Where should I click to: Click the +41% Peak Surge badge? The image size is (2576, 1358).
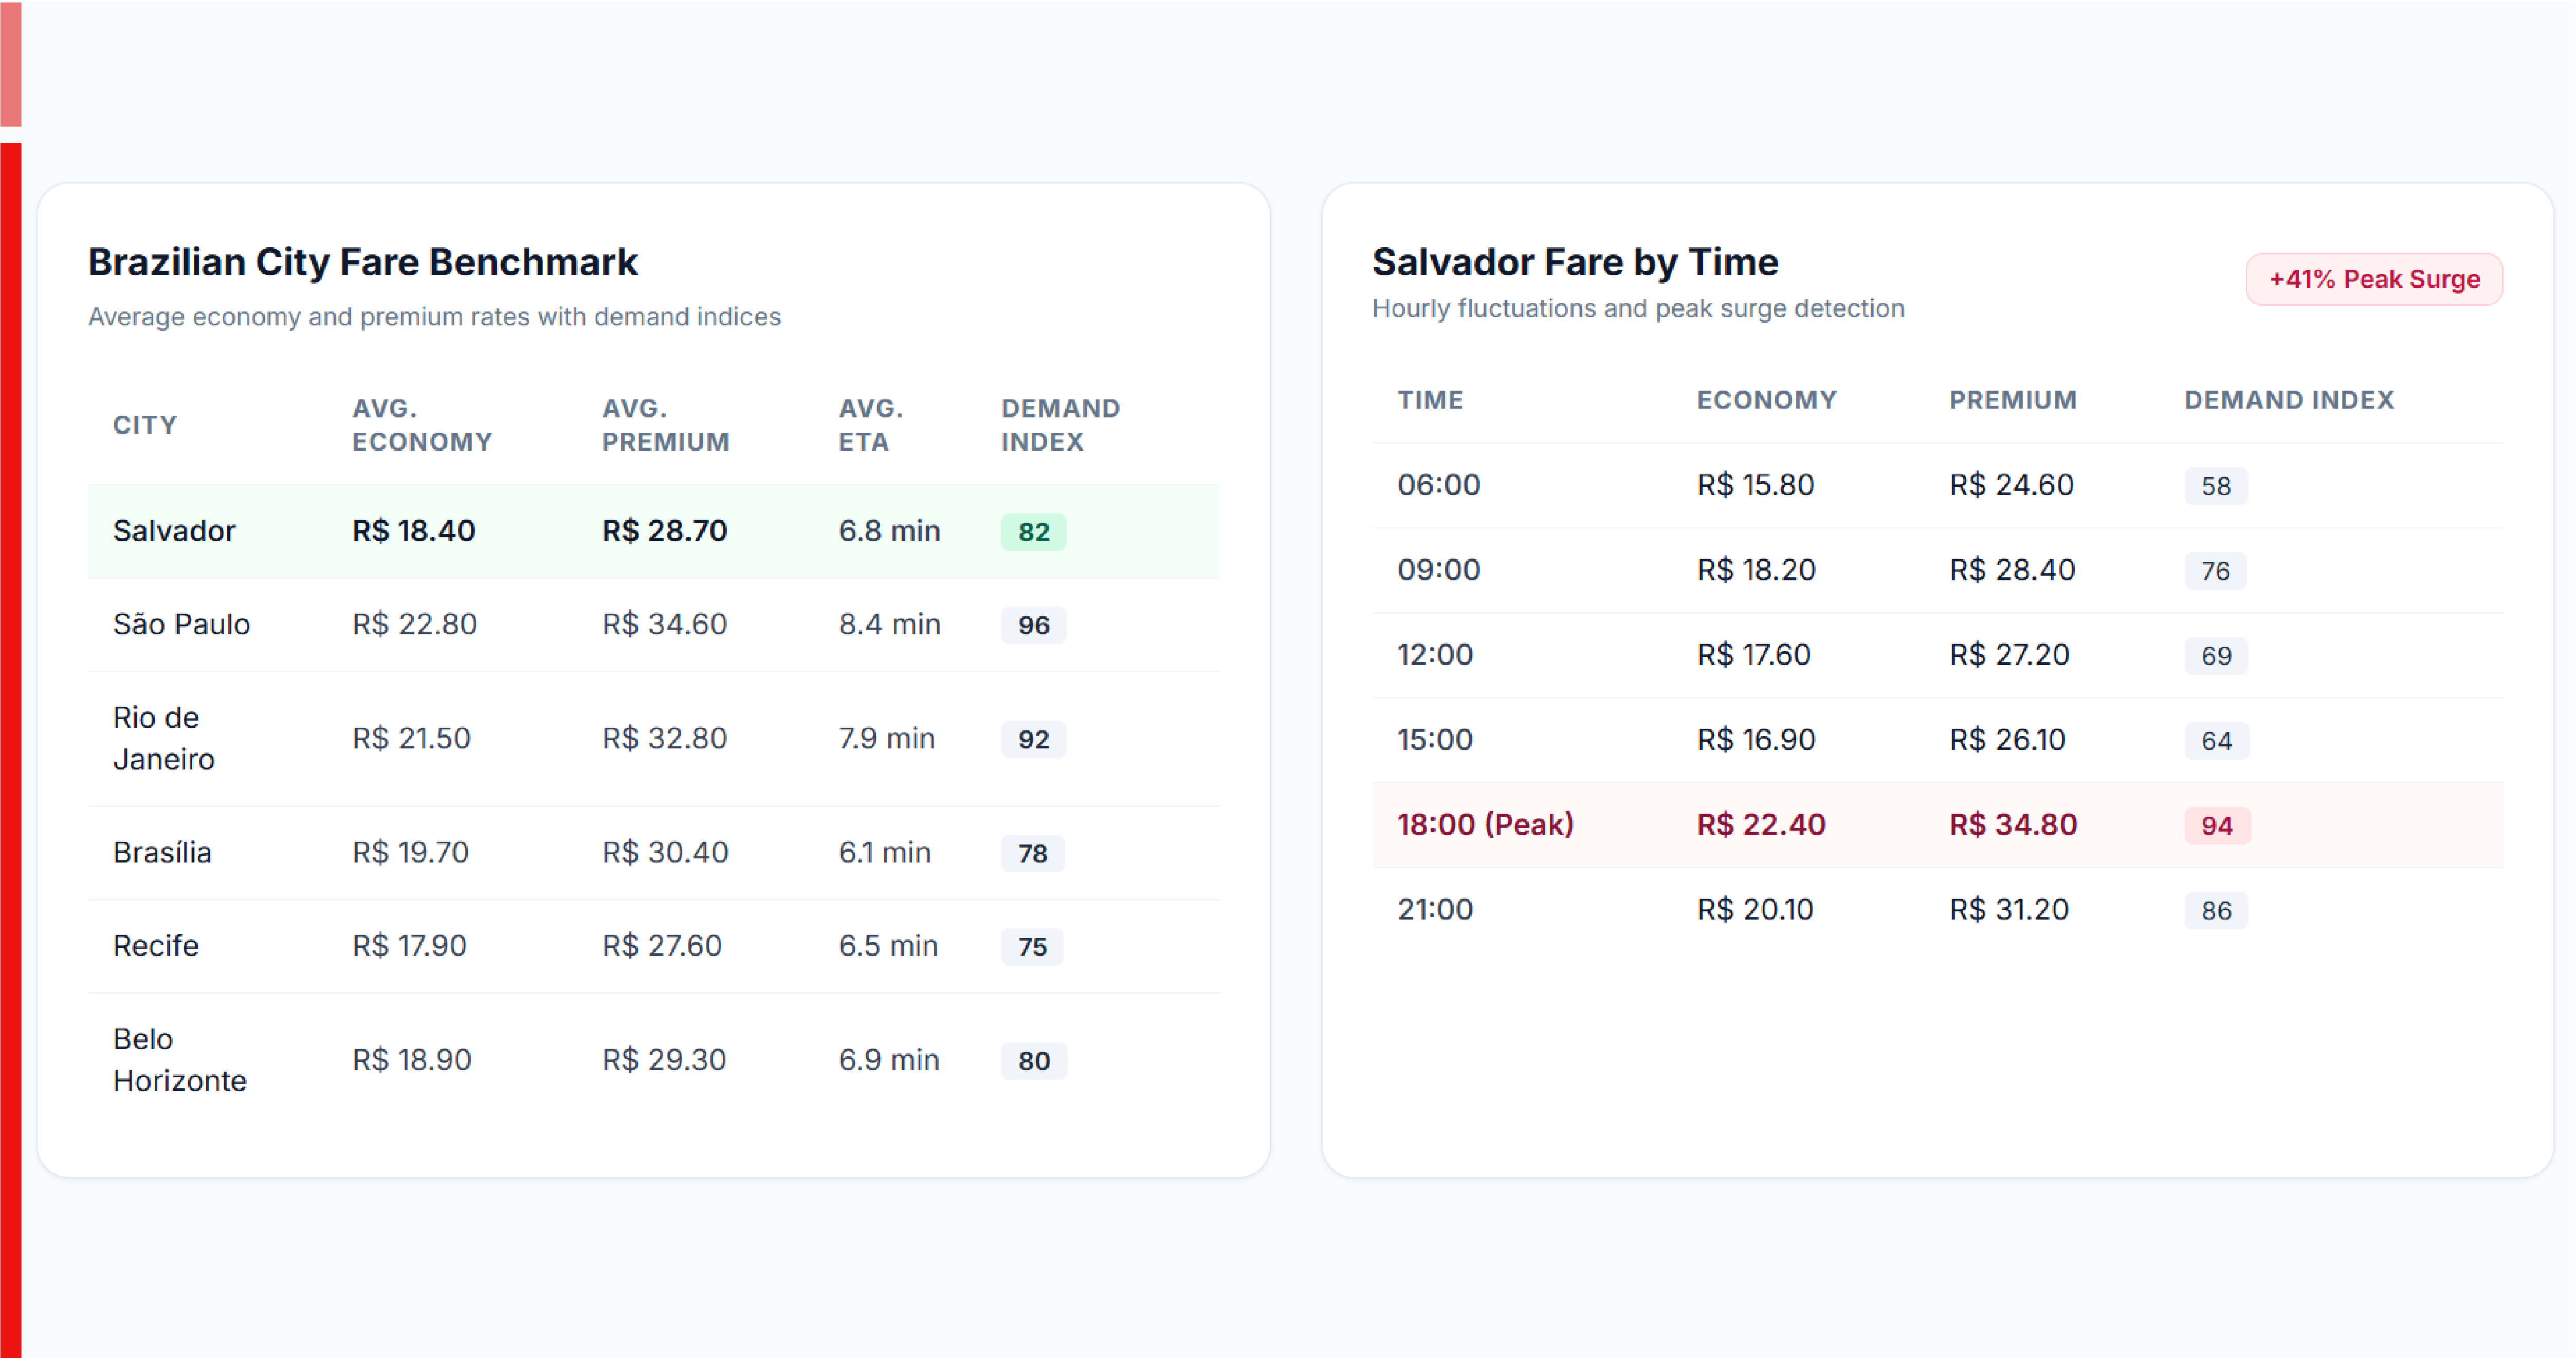point(2373,279)
